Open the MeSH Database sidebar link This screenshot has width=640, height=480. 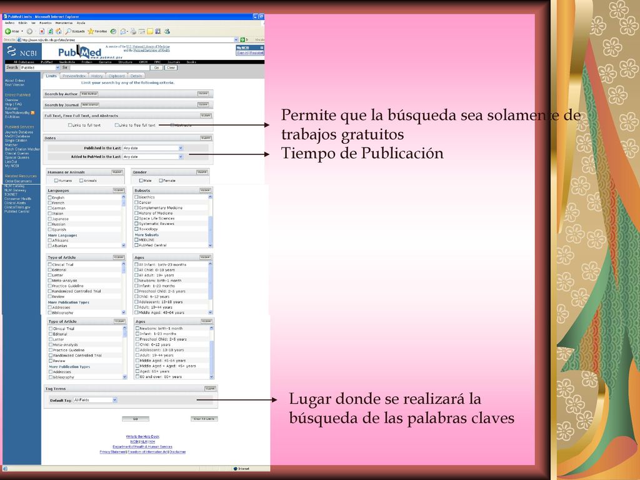17,136
